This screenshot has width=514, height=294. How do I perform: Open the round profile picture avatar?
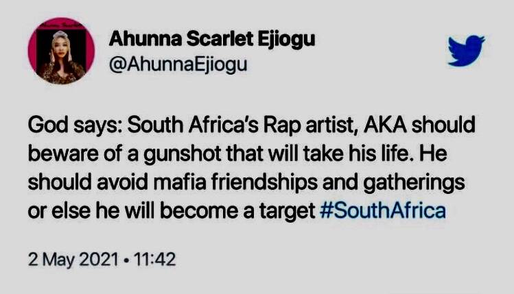[61, 51]
